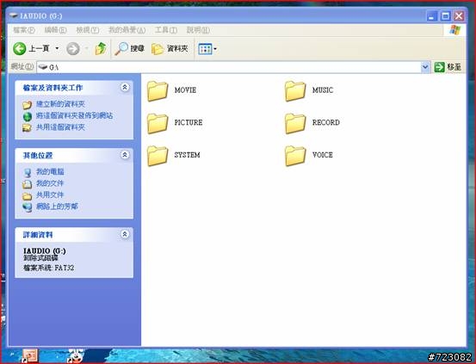Select the RECORD folder icon
Image resolution: width=476 pixels, height=364 pixels.
295,123
